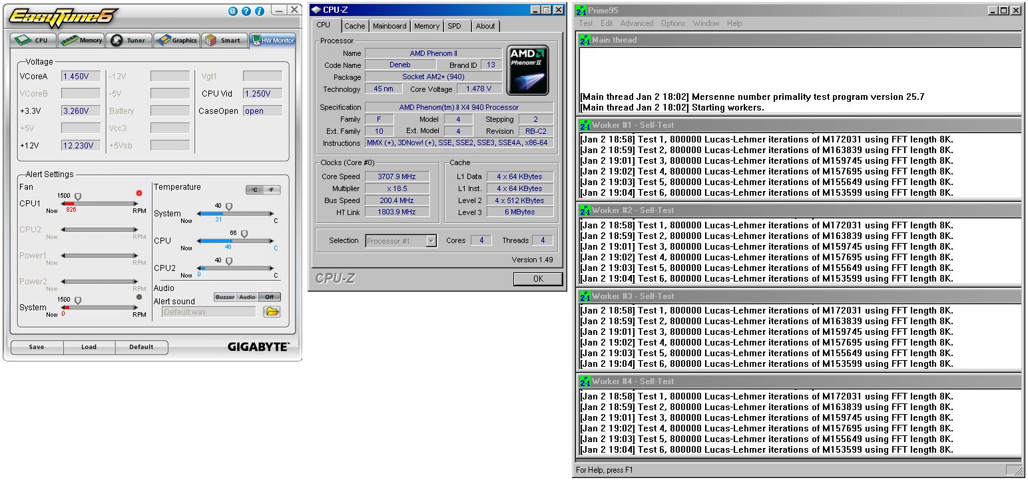This screenshot has height=482, width=1028.
Task: Switch to EasyTune6 Memory tab
Action: point(82,40)
